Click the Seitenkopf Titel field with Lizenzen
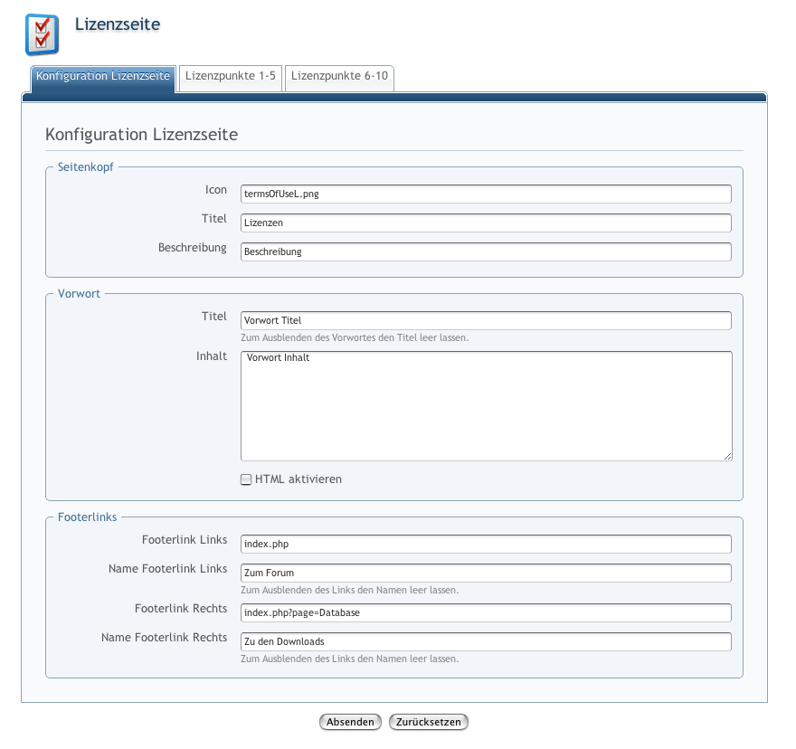 pyautogui.click(x=485, y=223)
